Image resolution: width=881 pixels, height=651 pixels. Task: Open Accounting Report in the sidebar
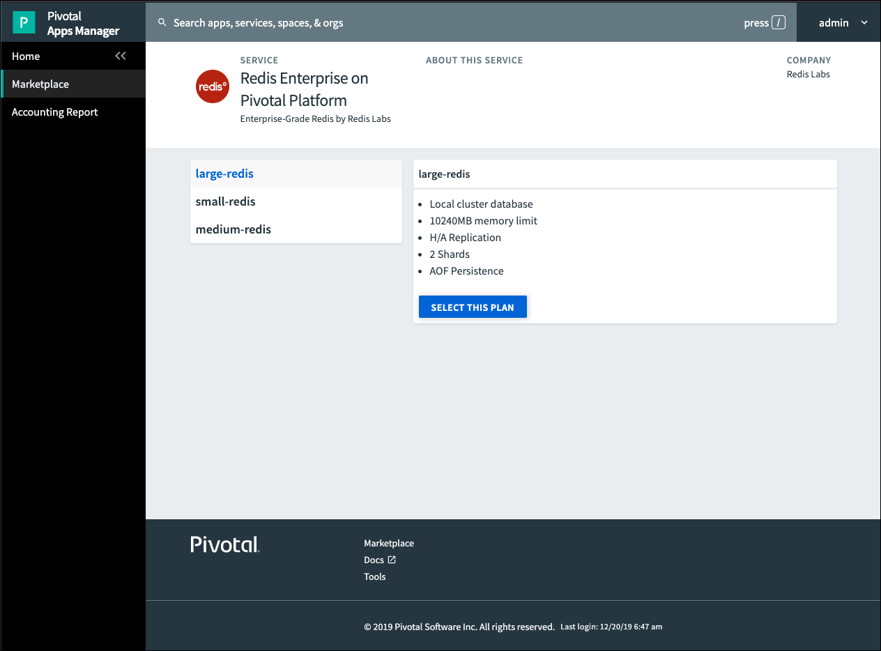pyautogui.click(x=54, y=112)
